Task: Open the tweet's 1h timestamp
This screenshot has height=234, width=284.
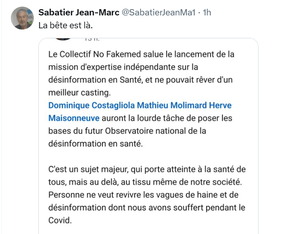Action: (x=206, y=12)
